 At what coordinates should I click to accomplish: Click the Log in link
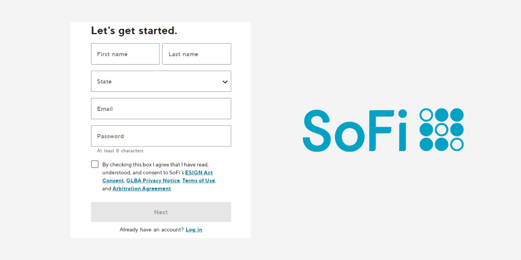tap(194, 230)
